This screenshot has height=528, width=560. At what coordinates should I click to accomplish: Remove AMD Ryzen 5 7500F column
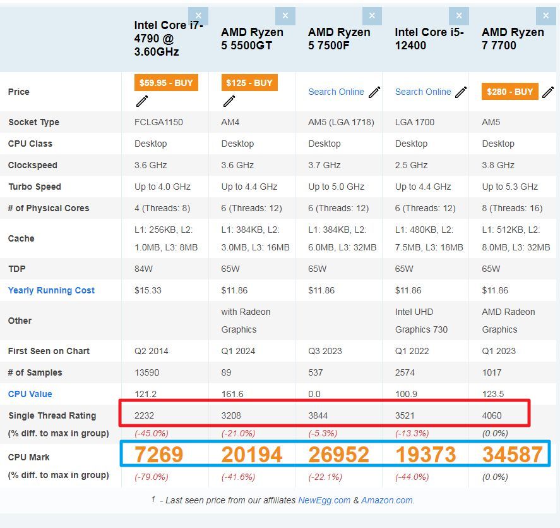coord(372,16)
